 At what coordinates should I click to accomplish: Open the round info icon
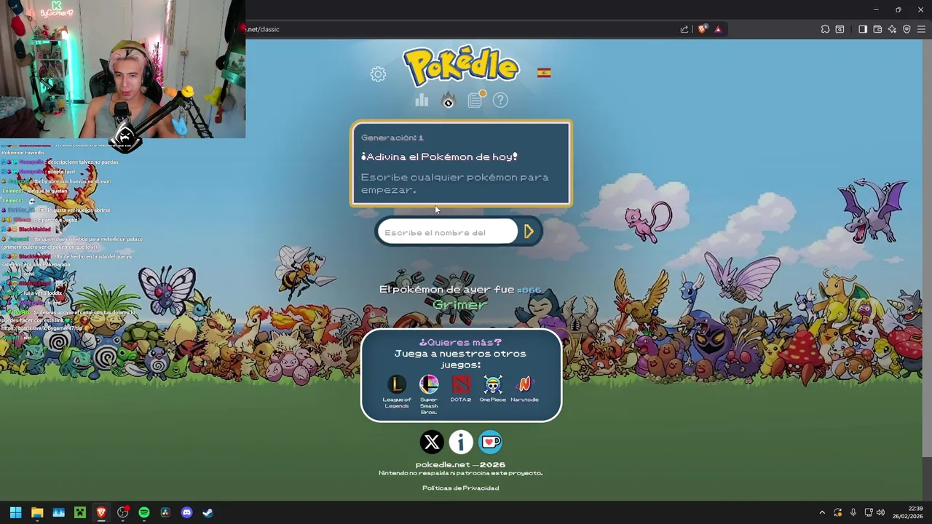(461, 442)
